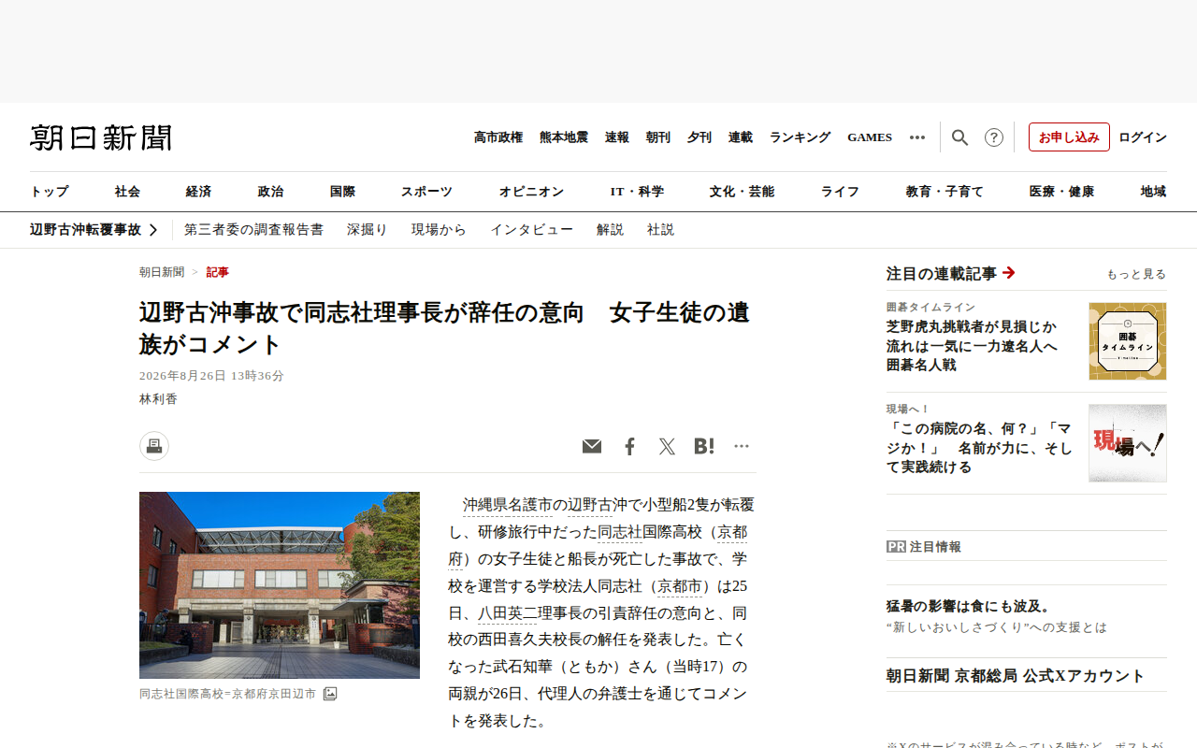Select the 文化・芸能 navigation tab
Image resolution: width=1197 pixels, height=748 pixels.
(742, 192)
